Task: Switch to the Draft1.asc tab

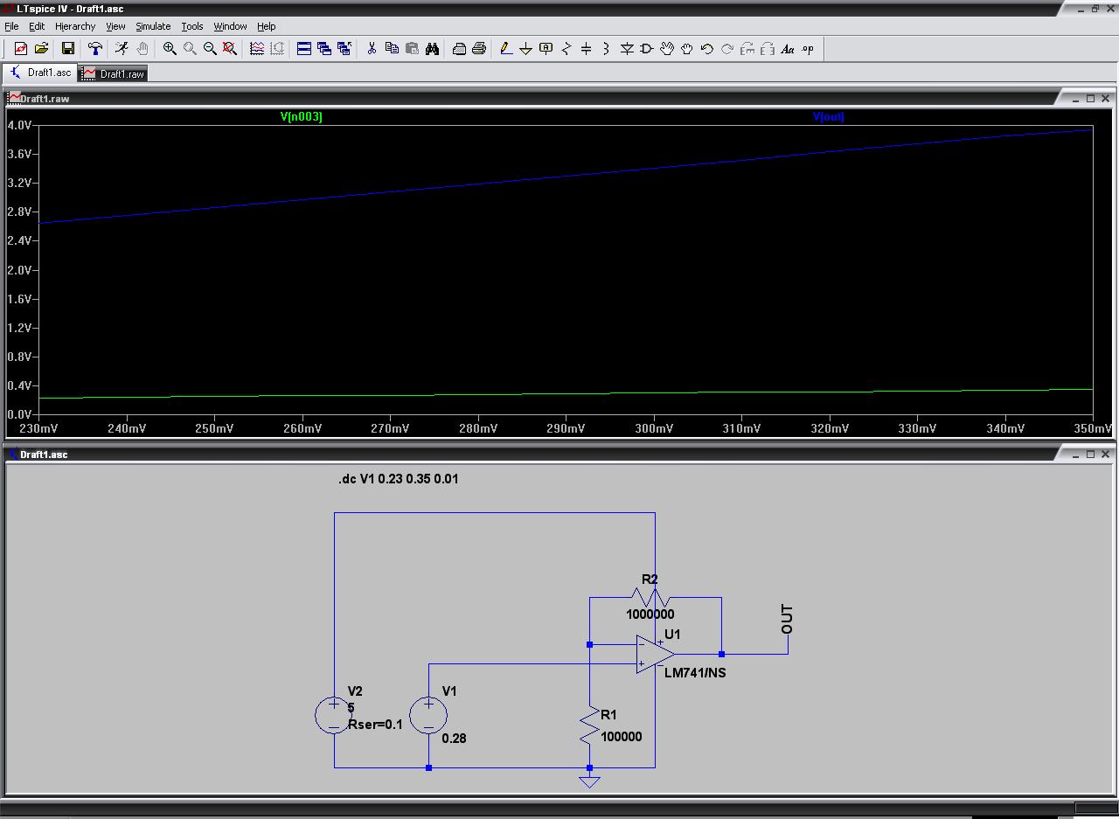Action: 40,73
